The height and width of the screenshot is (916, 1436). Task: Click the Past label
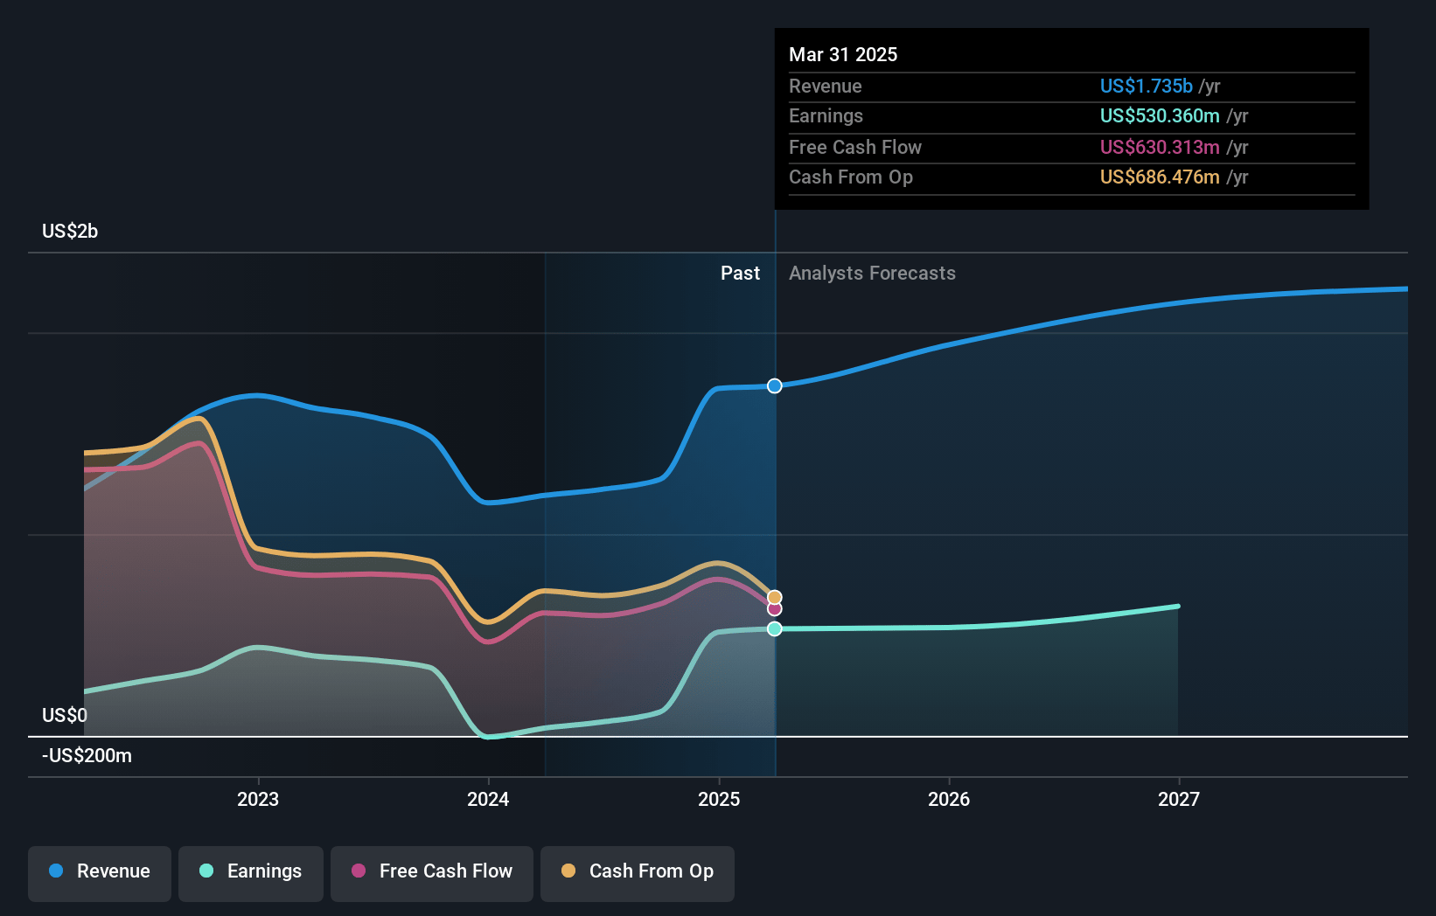click(740, 273)
